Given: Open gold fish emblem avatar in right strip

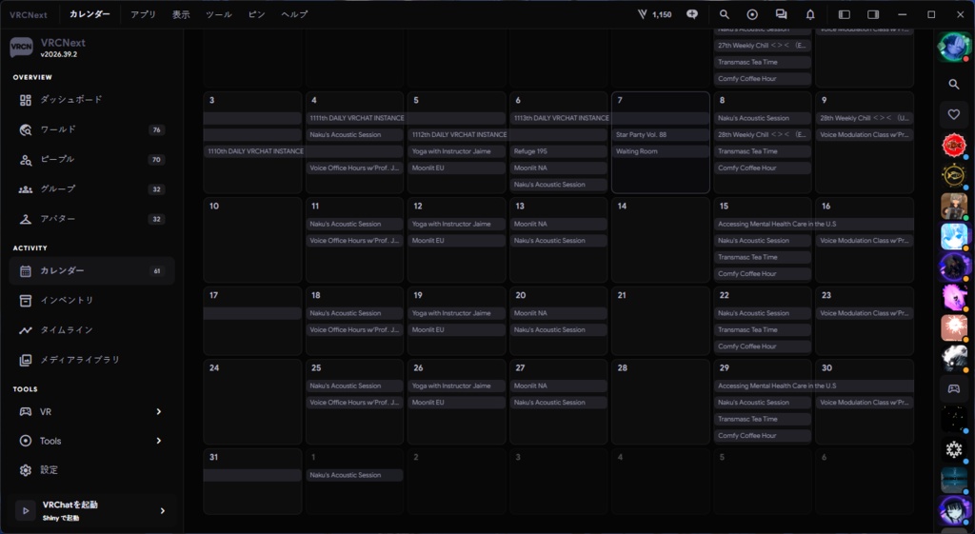Looking at the screenshot, I should [x=954, y=176].
